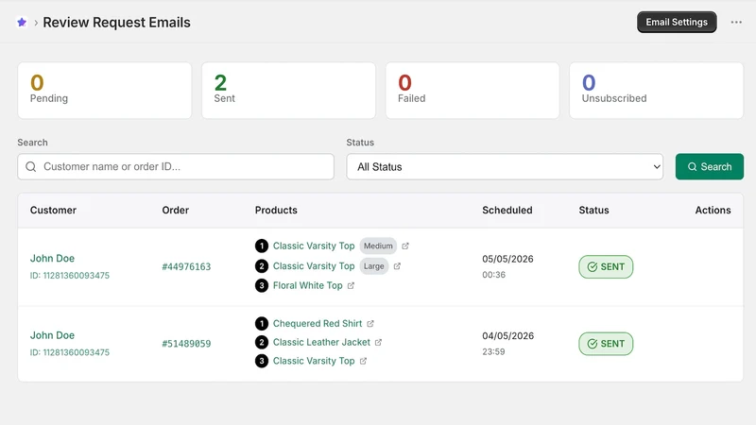This screenshot has height=425, width=756.
Task: Click the magnifier icon in the search field
Action: pos(31,167)
